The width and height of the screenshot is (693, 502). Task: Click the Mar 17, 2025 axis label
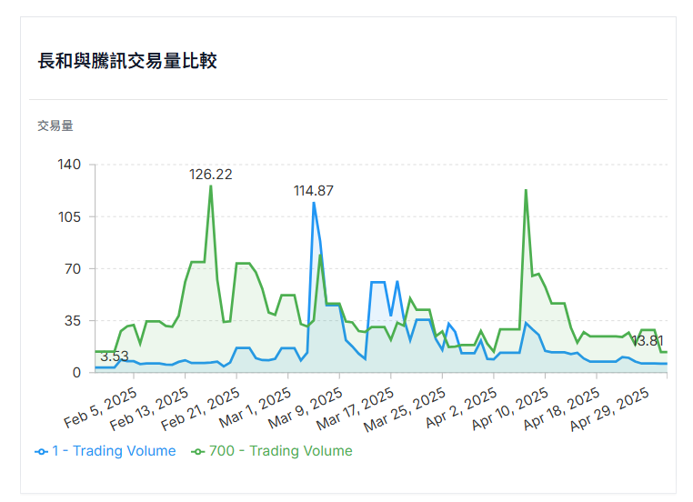355,409
